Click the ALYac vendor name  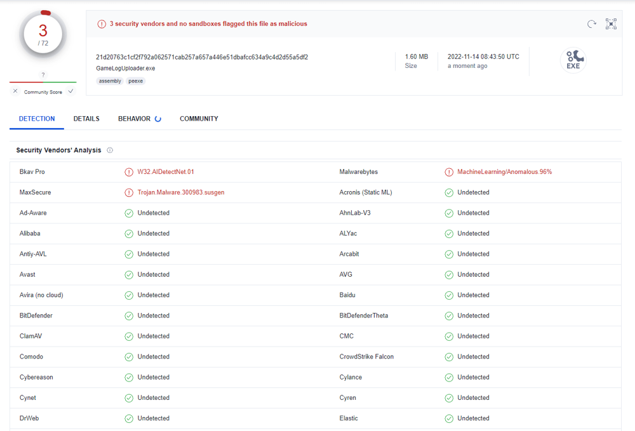click(348, 233)
